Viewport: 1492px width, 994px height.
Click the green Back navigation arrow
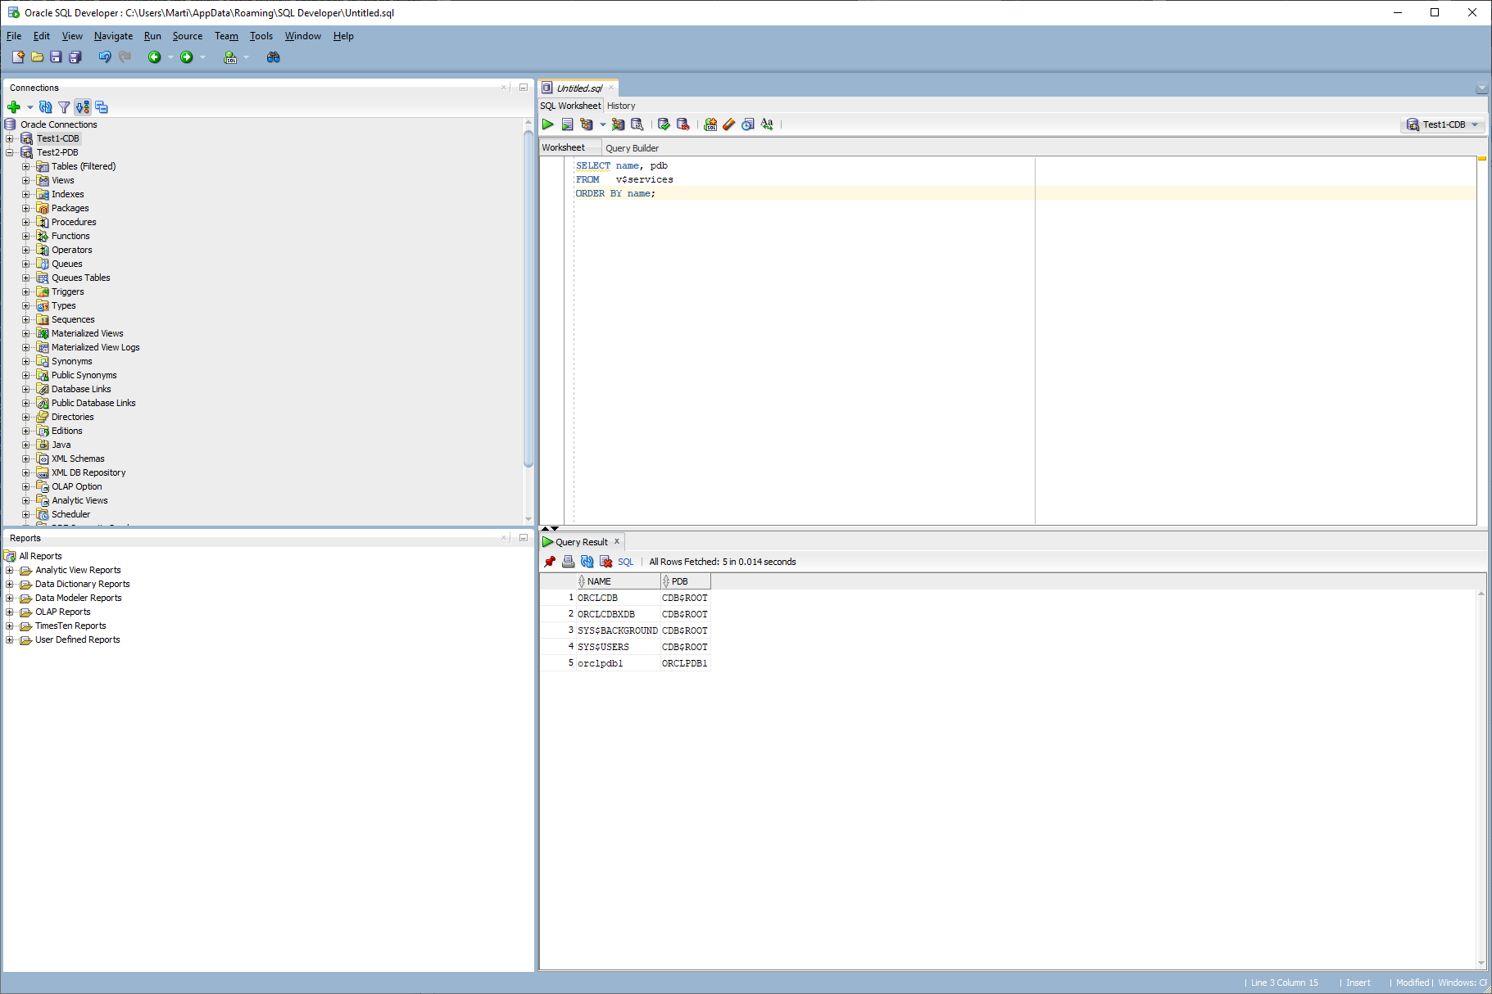click(x=154, y=57)
